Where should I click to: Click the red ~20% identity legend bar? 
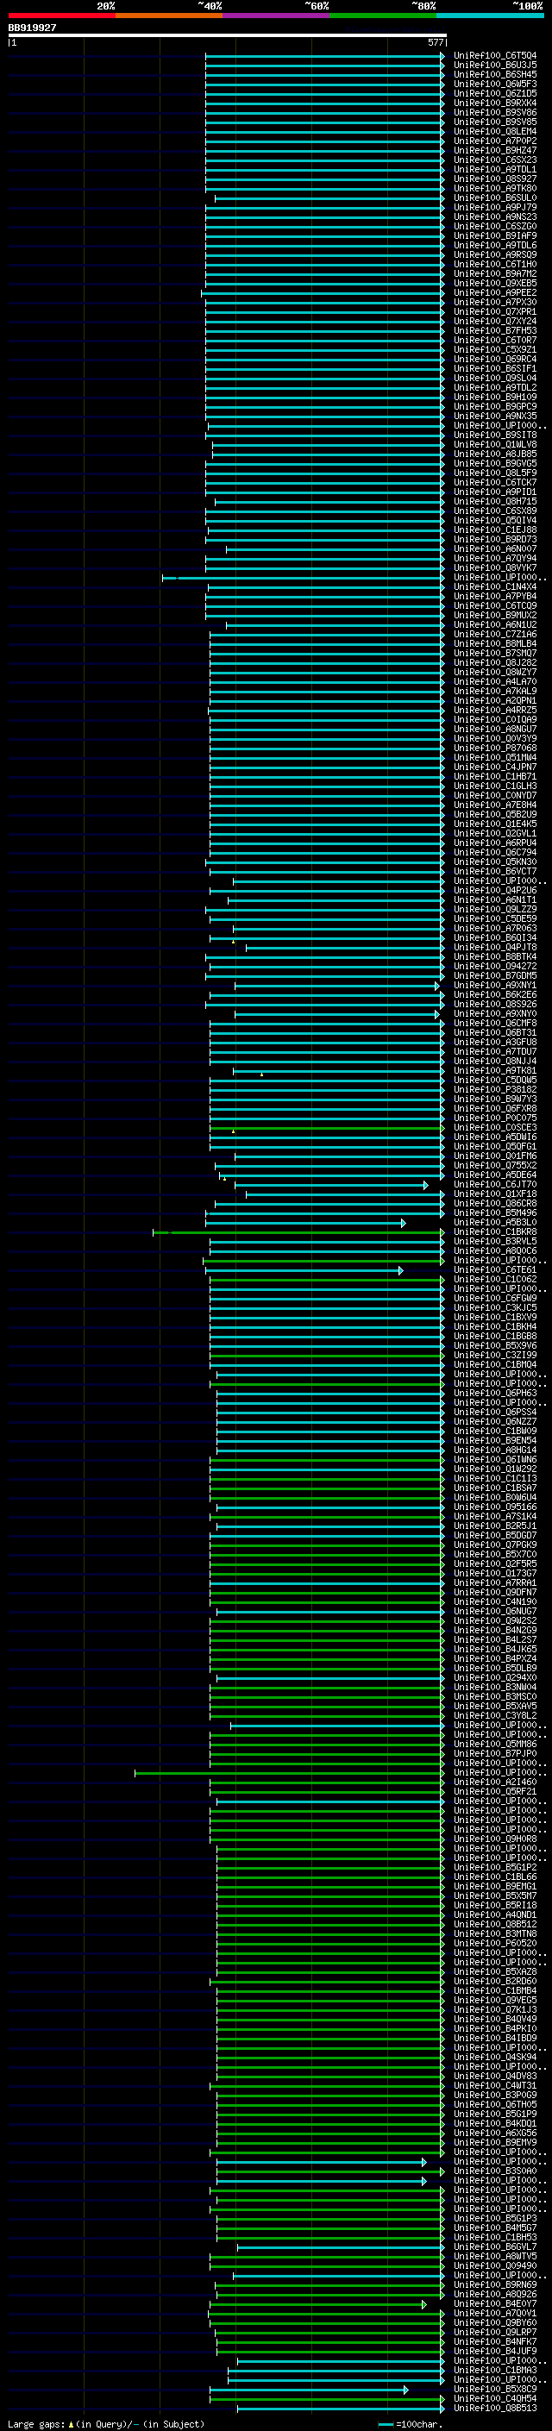(61, 16)
